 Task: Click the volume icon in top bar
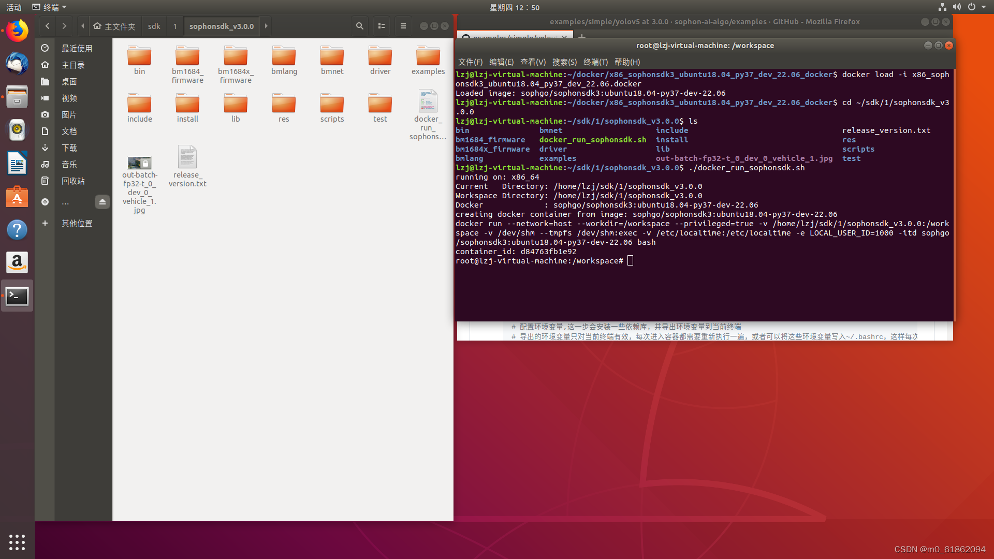[x=957, y=7]
